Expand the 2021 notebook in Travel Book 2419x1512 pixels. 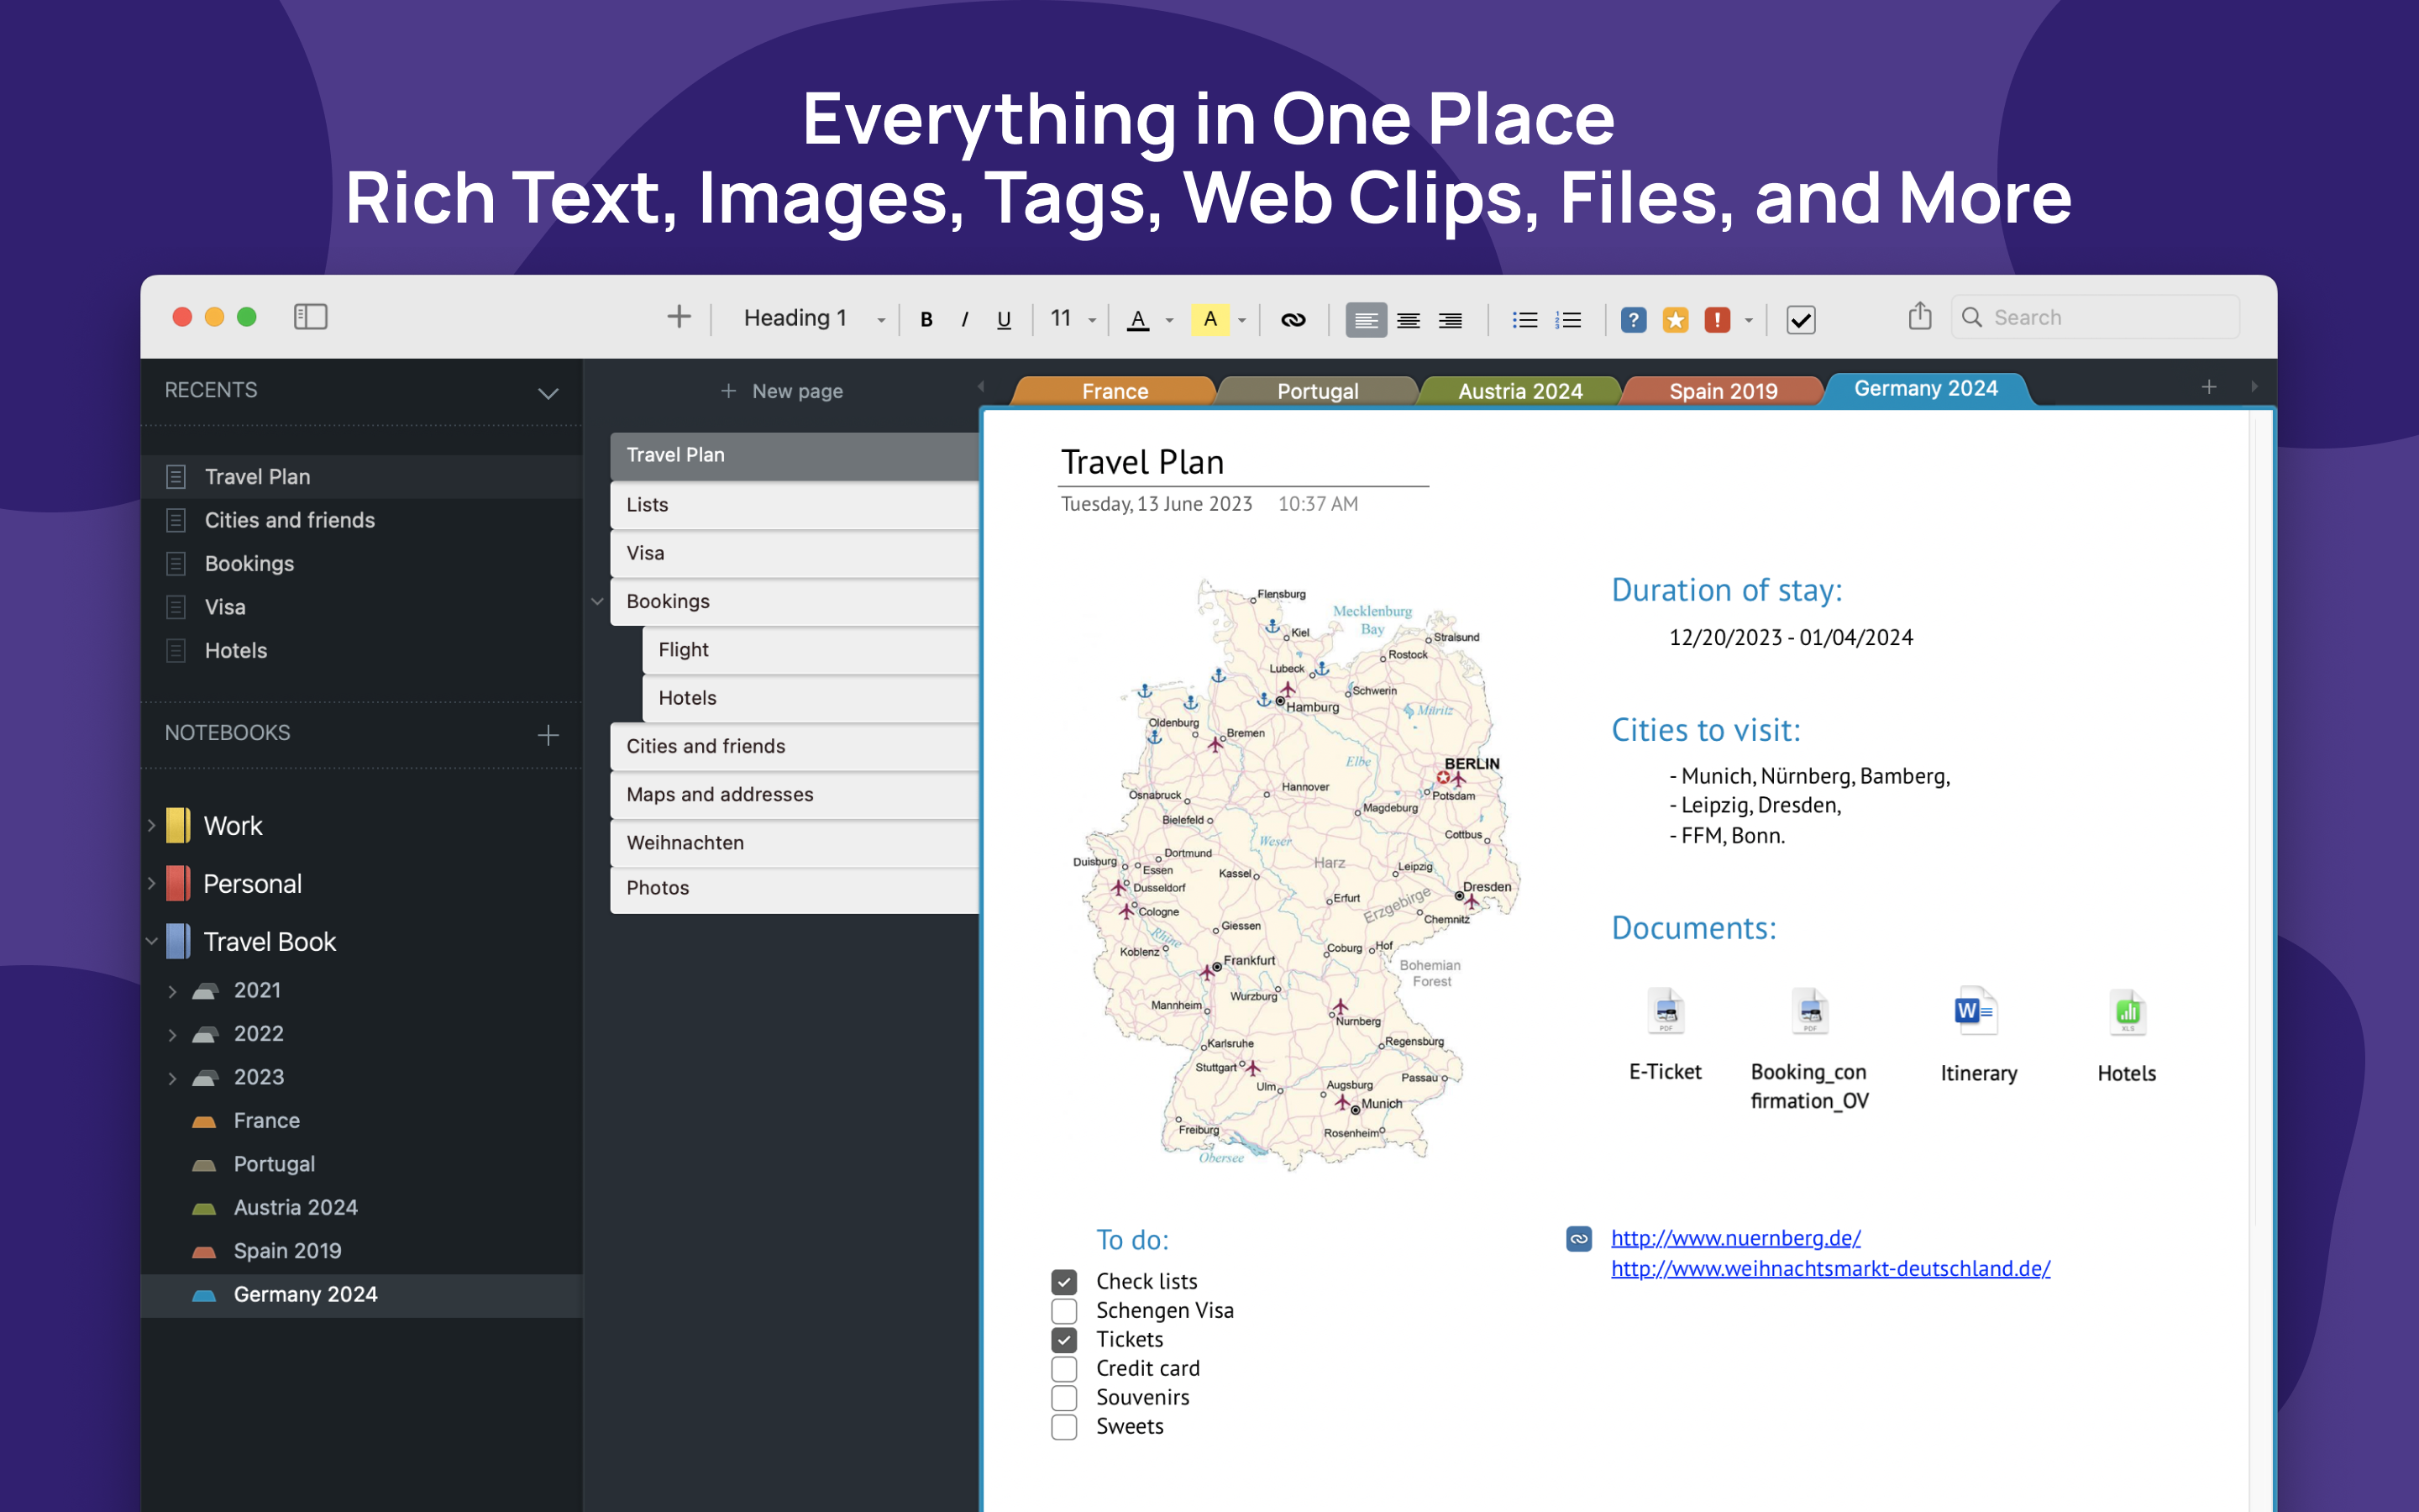click(172, 990)
